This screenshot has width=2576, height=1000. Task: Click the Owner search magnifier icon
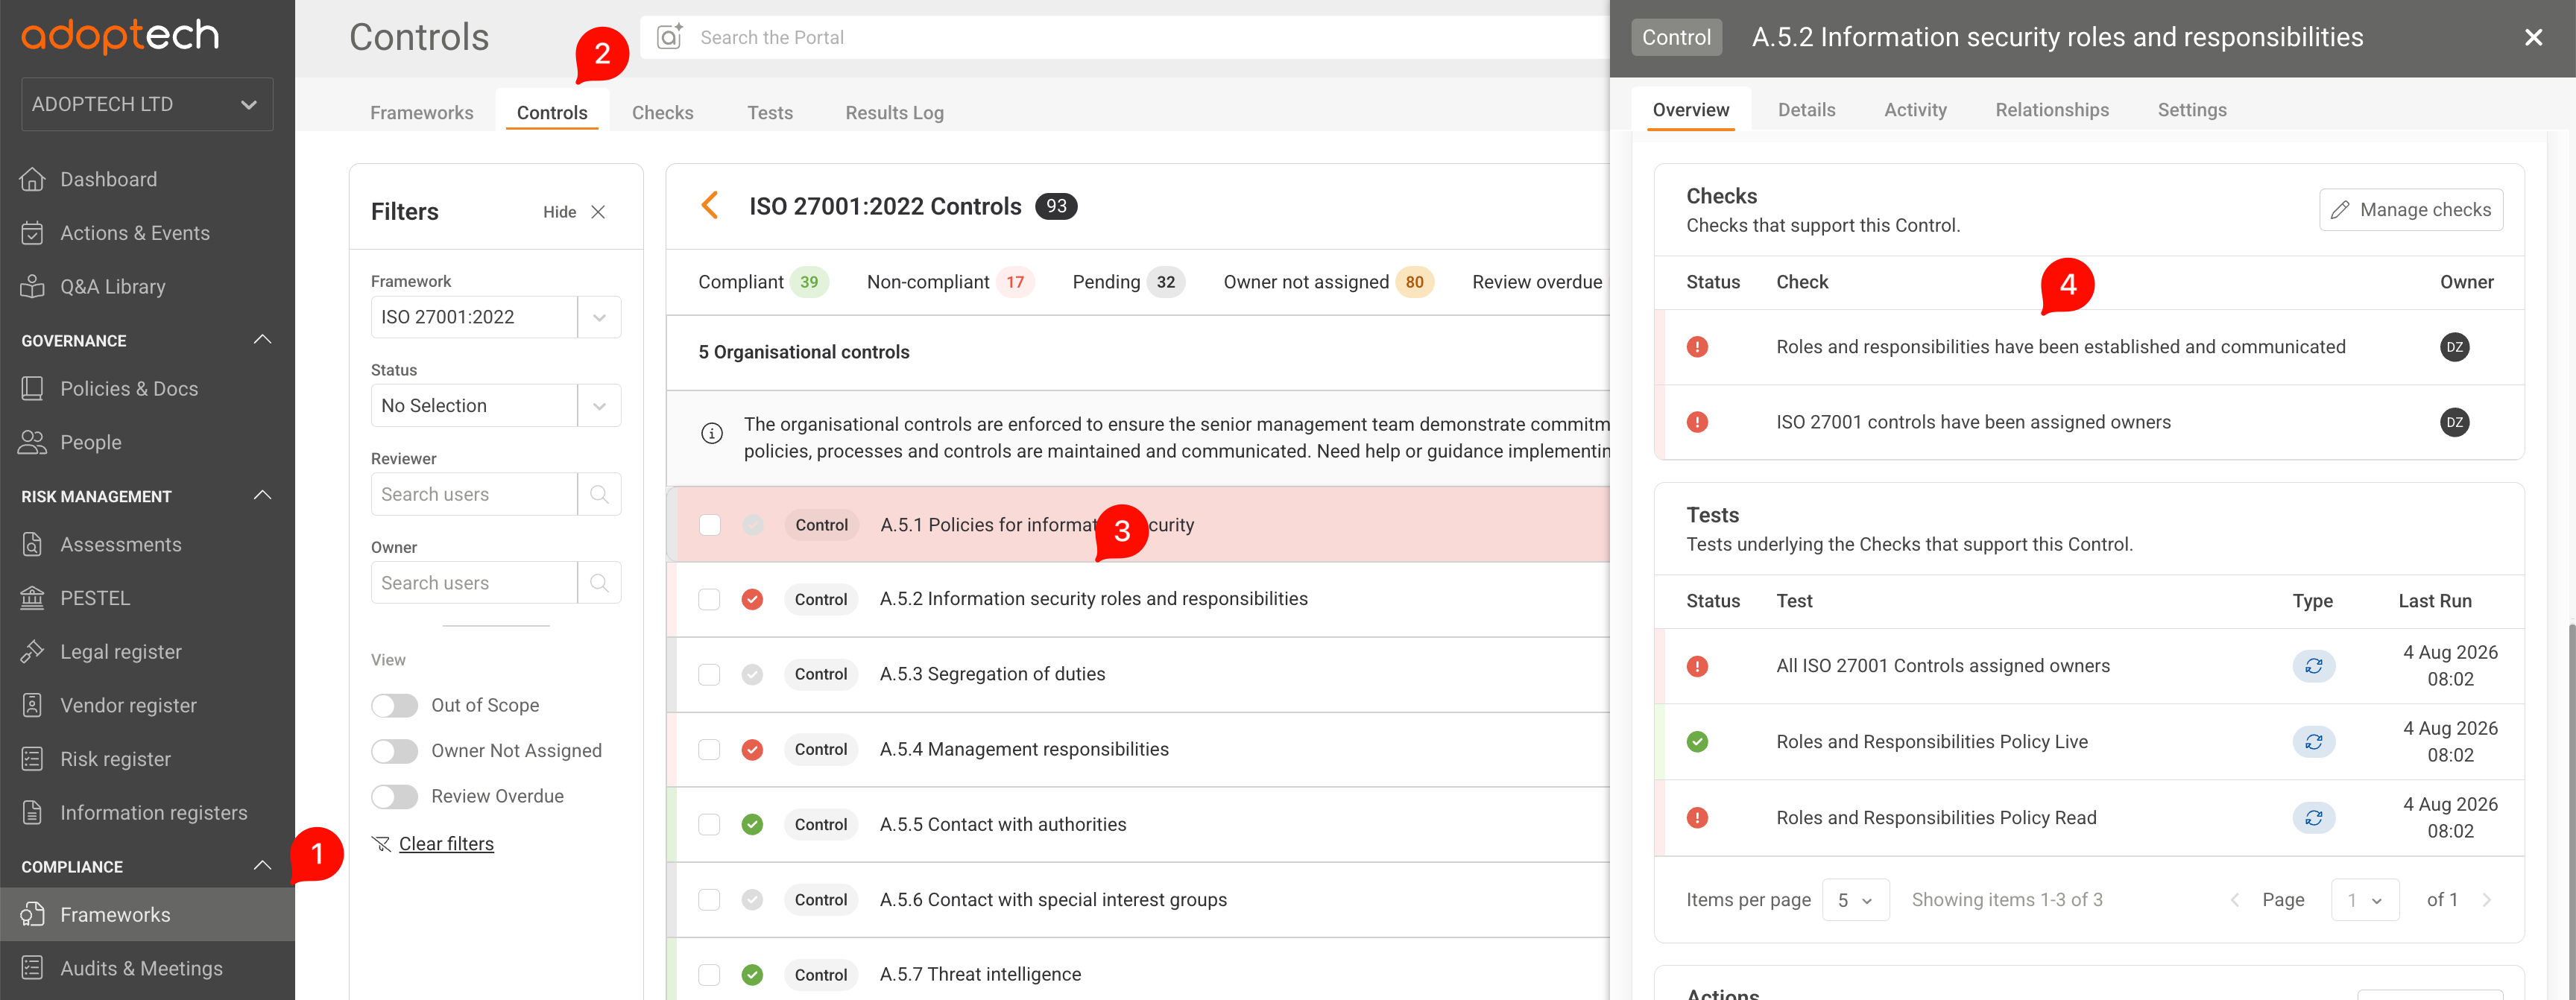[x=599, y=583]
